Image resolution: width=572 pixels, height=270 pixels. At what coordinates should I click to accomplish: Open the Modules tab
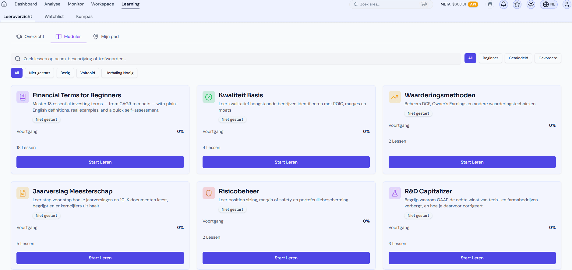tap(69, 36)
